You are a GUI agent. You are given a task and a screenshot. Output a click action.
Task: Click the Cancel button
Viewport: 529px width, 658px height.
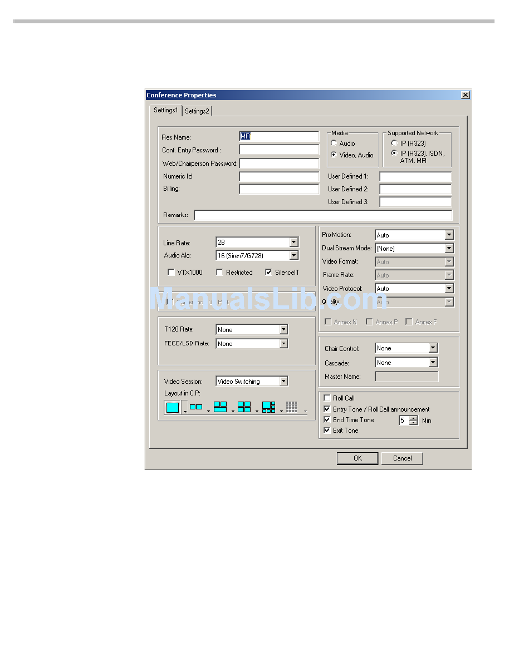402,458
